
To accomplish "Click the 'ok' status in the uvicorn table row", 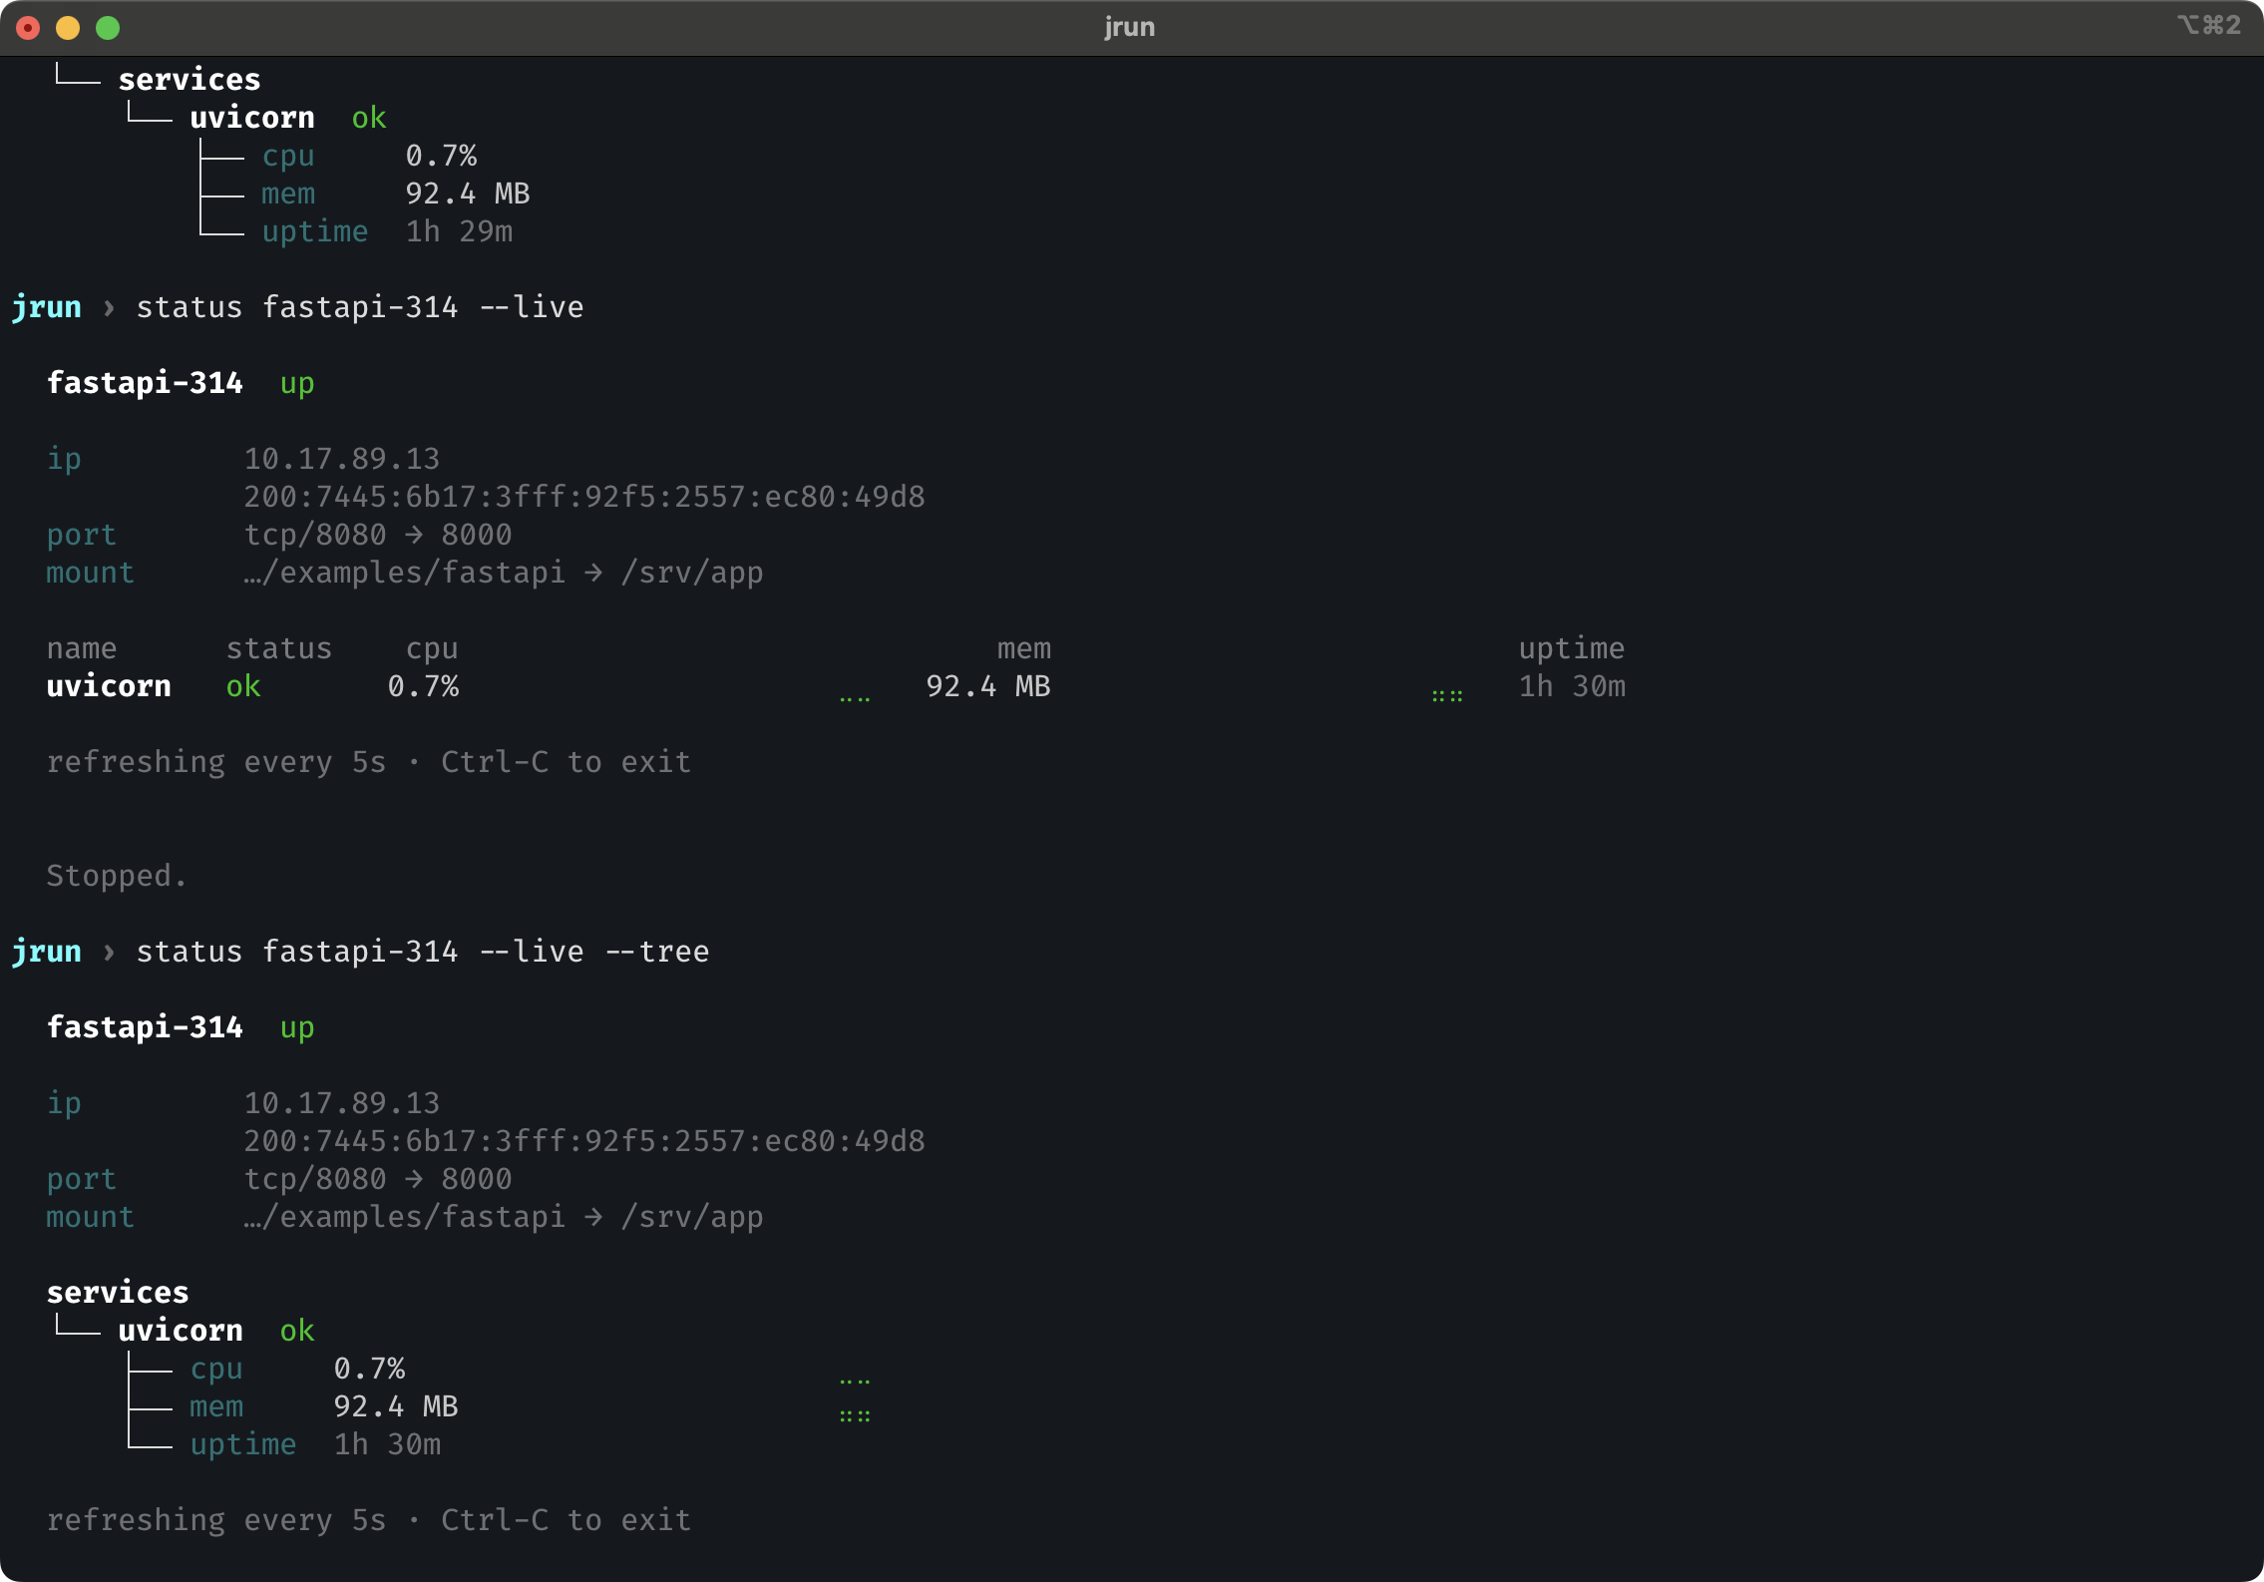I will tap(243, 686).
